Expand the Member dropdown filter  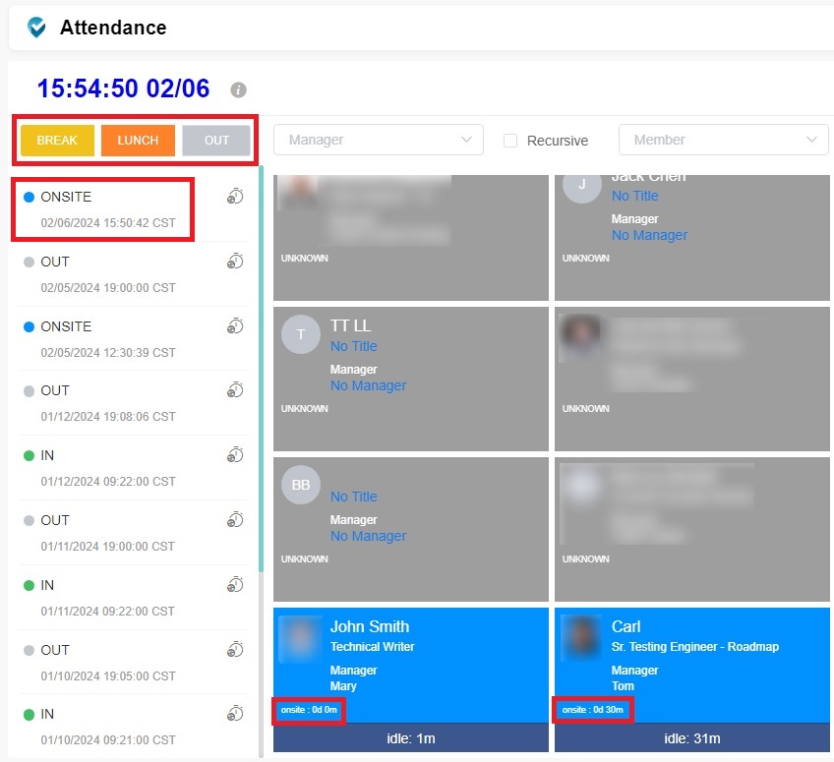[x=723, y=140]
